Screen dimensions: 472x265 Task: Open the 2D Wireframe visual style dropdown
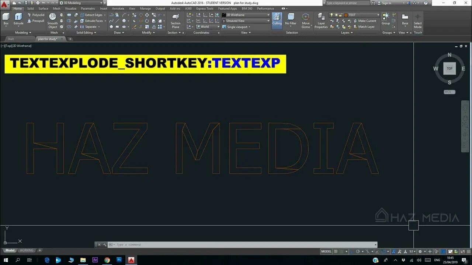tap(246, 15)
